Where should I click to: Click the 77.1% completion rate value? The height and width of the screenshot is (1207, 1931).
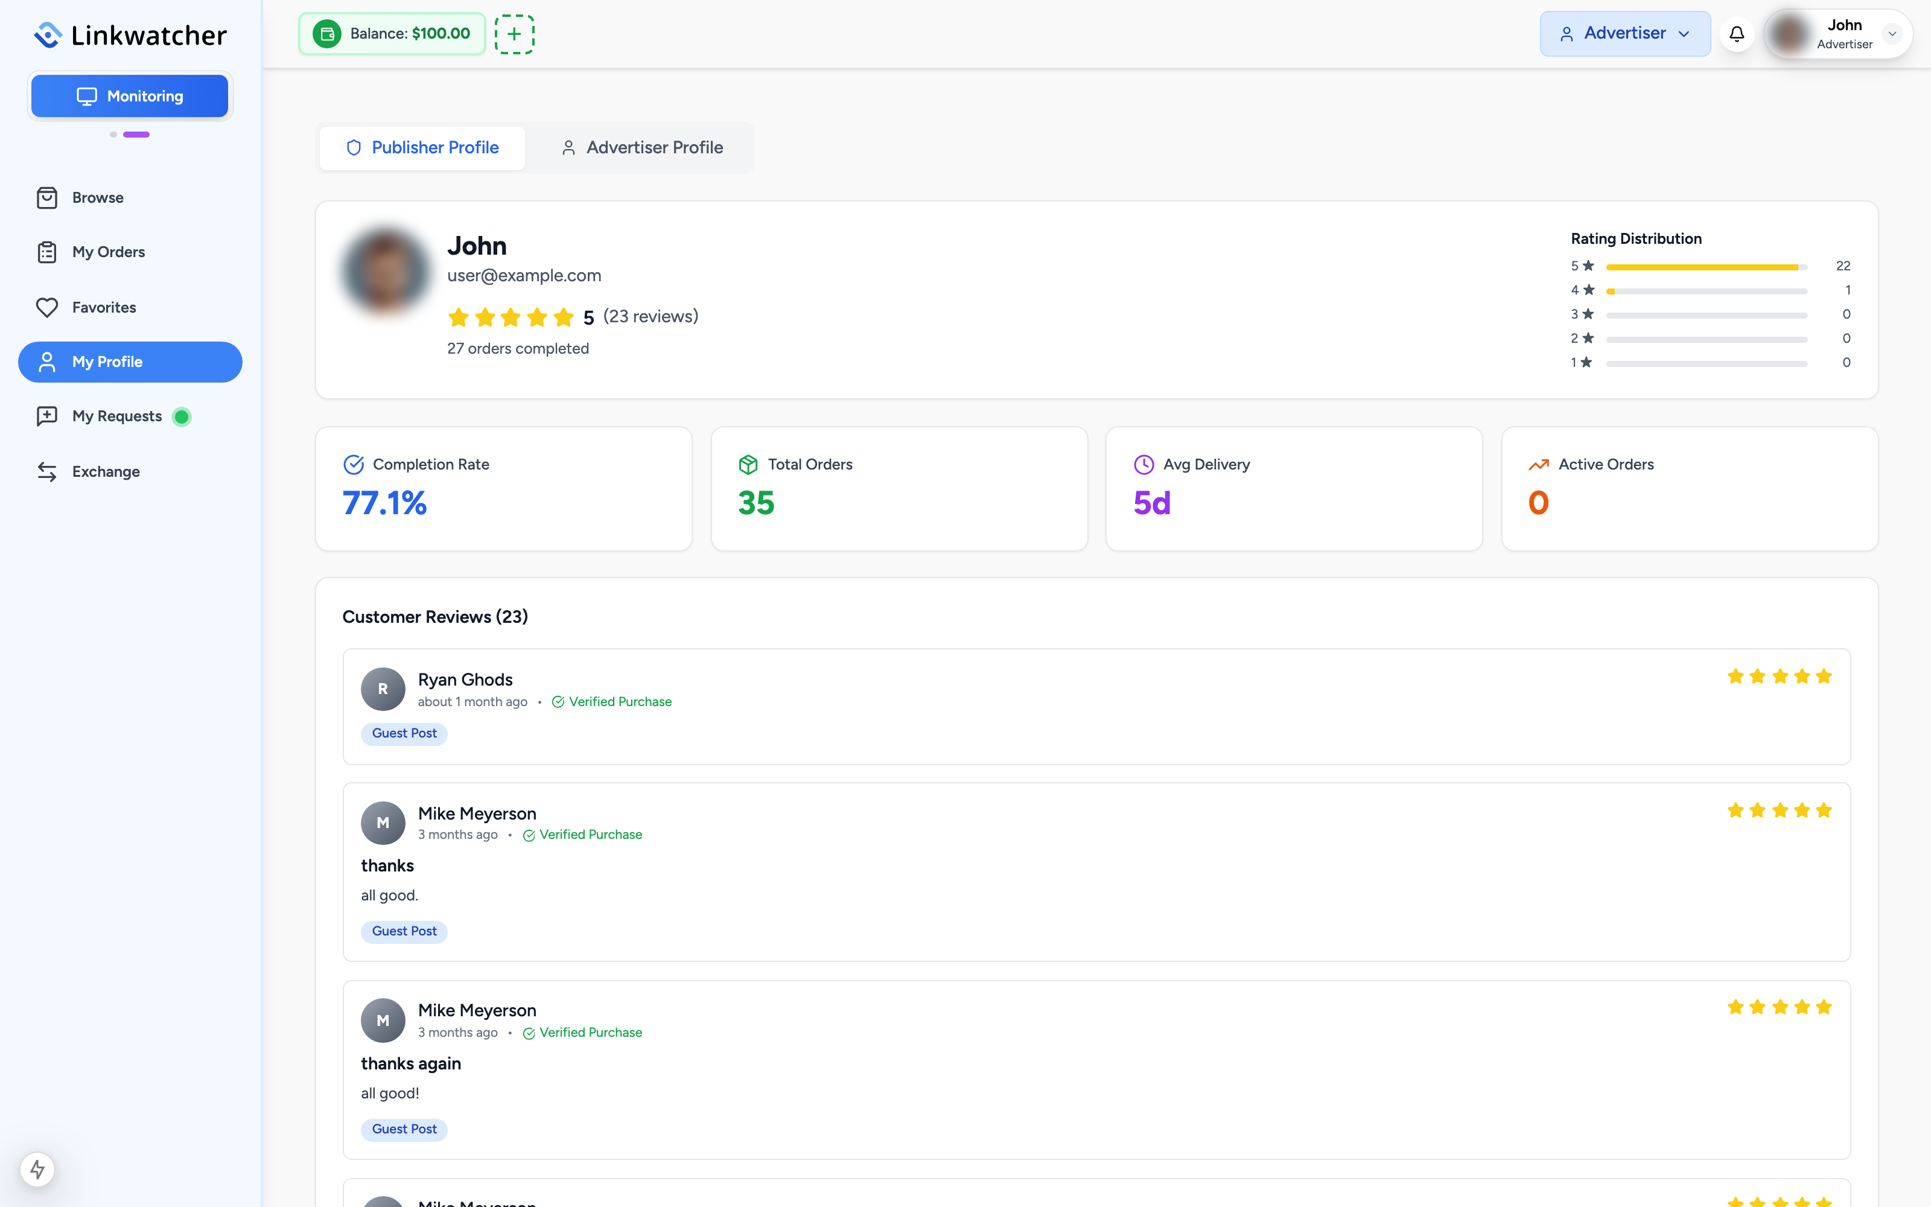tap(384, 503)
